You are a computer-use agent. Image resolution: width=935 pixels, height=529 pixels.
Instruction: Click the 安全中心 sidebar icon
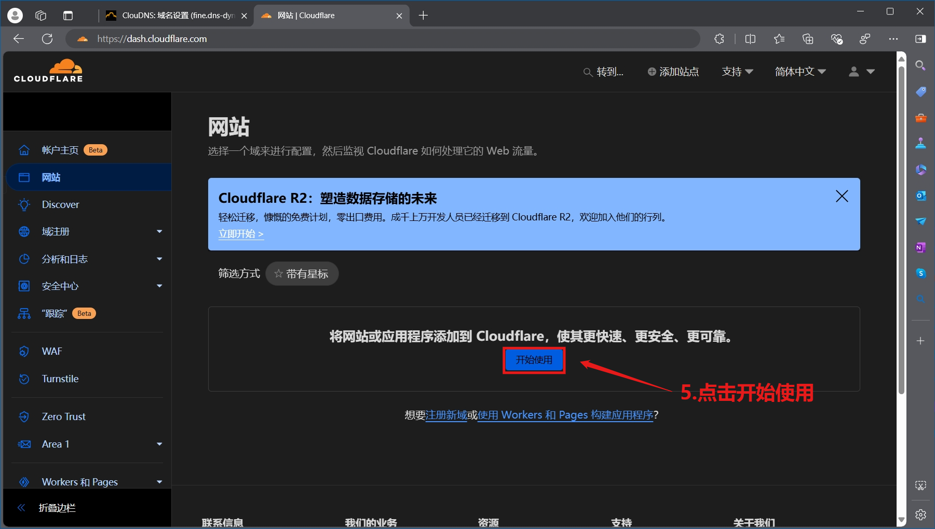pyautogui.click(x=24, y=286)
